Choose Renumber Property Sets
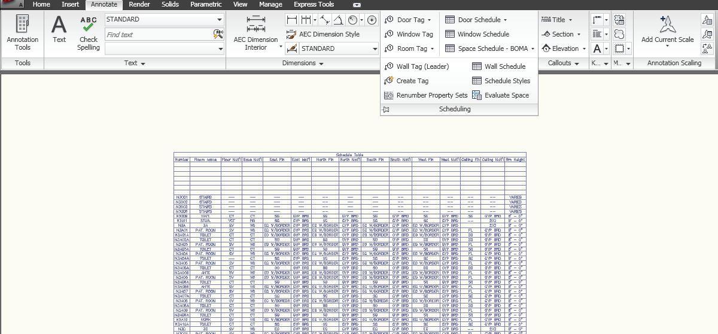Image resolution: width=718 pixels, height=334 pixels. tap(425, 95)
